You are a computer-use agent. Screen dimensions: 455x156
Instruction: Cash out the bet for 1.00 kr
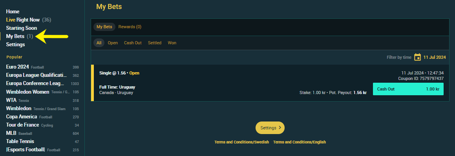pyautogui.click(x=408, y=89)
